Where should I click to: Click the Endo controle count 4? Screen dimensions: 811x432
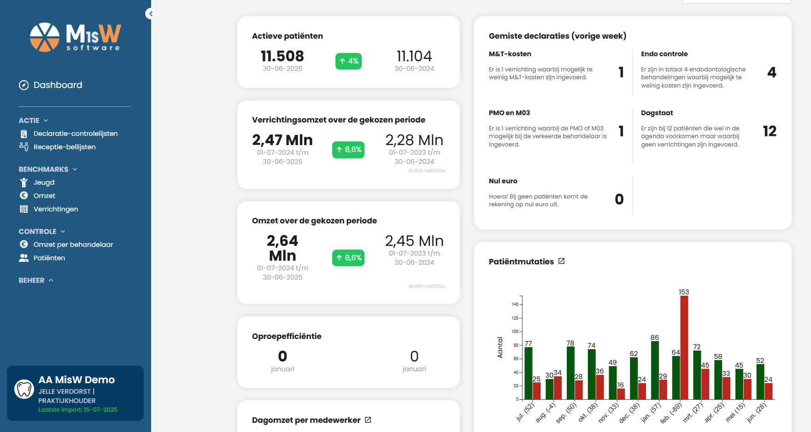coord(772,72)
